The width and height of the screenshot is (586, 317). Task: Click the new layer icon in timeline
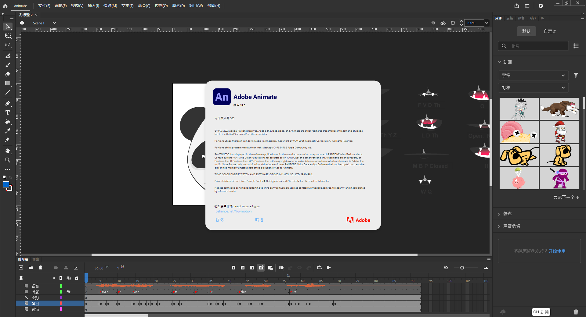(x=21, y=268)
